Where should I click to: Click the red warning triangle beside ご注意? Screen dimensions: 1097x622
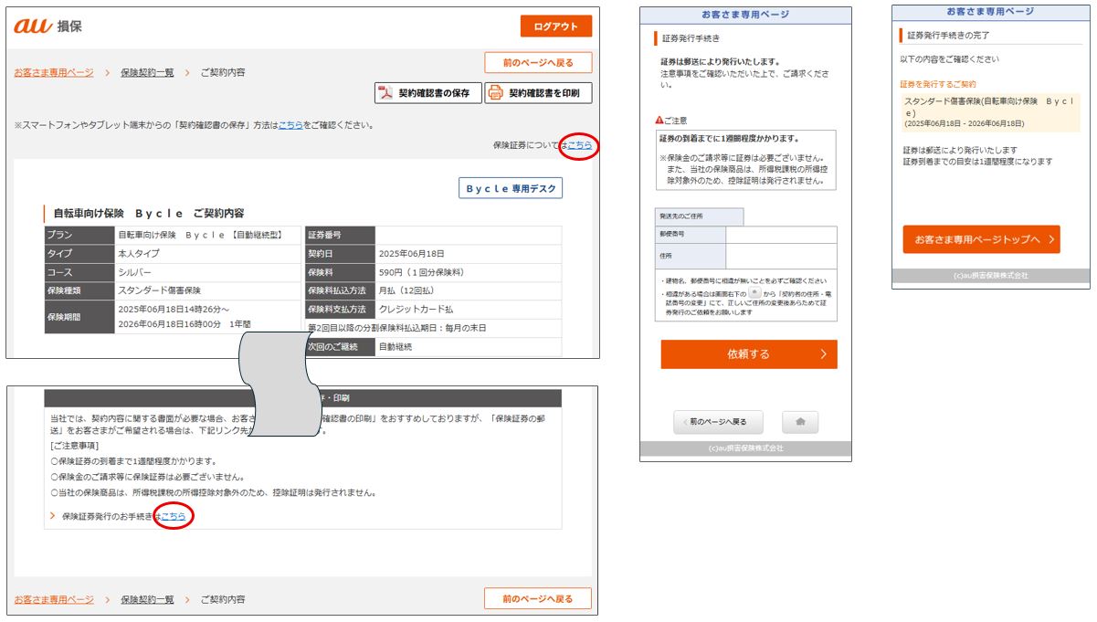coord(659,121)
